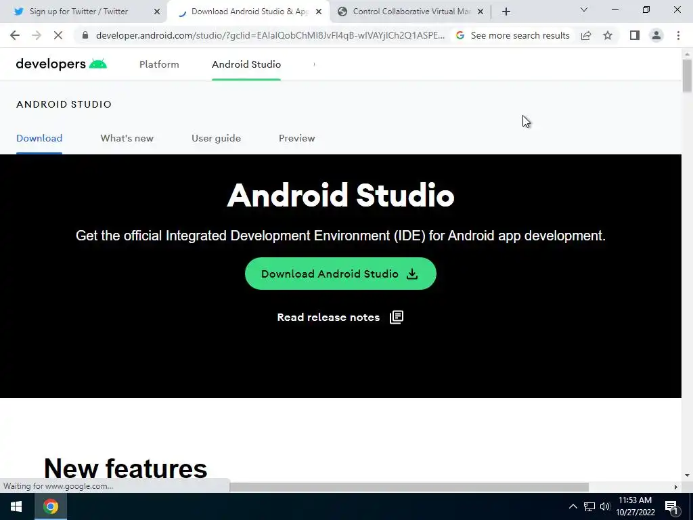The height and width of the screenshot is (520, 693).
Task: Select the Android Studio nav item
Action: [x=246, y=64]
